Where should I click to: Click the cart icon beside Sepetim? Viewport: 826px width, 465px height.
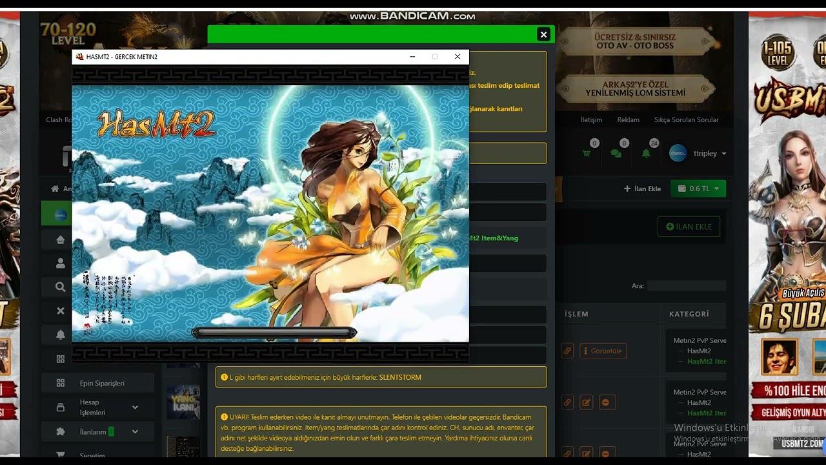click(x=61, y=455)
